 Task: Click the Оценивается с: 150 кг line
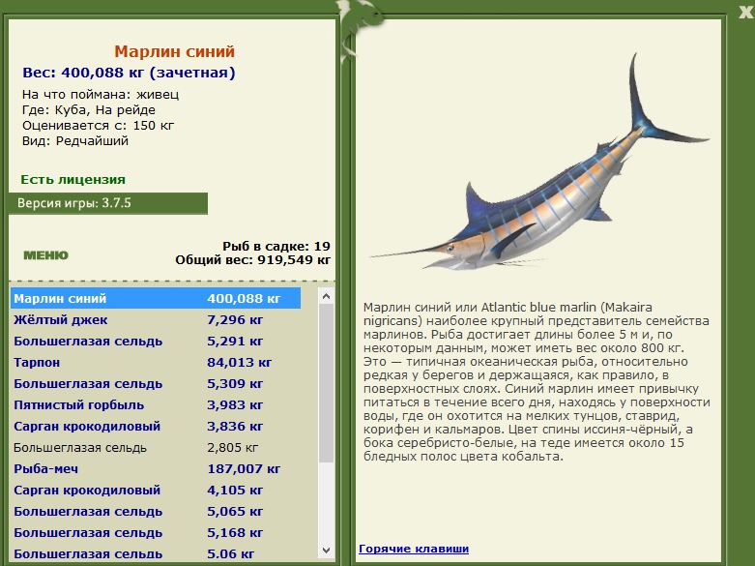click(x=98, y=126)
